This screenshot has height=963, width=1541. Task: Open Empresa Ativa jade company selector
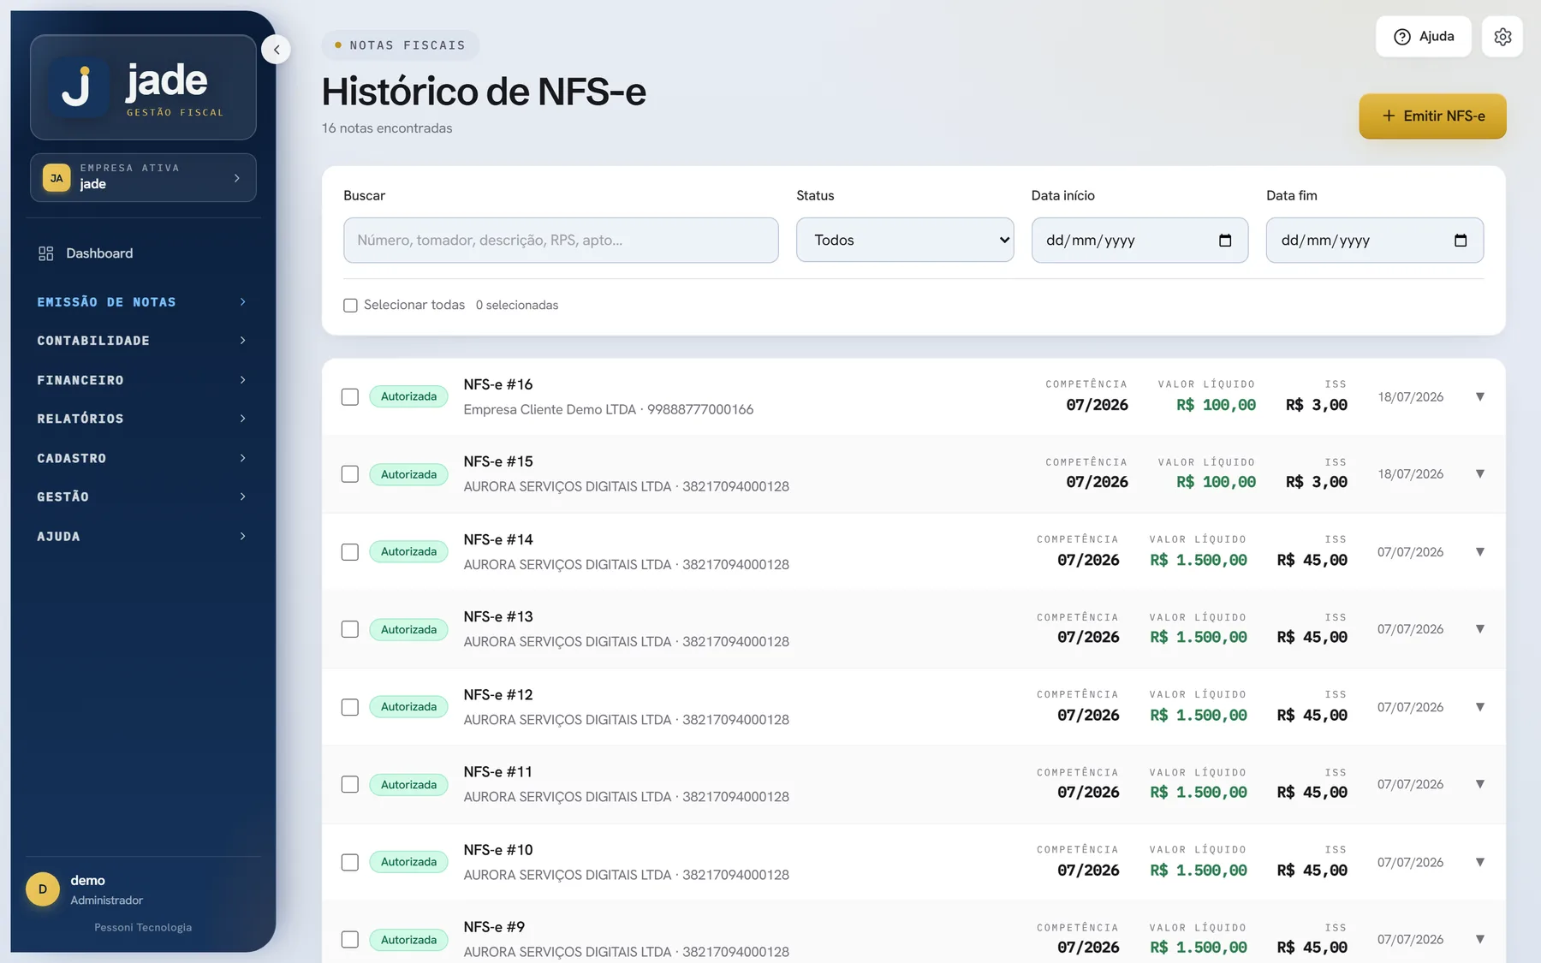[143, 178]
